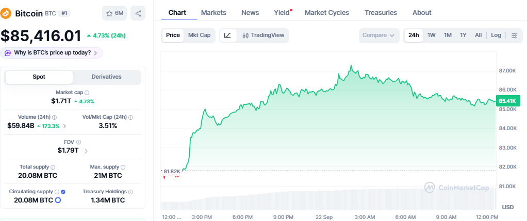Open the News tab
Viewport: 527px width, 221px height.
[x=250, y=13]
